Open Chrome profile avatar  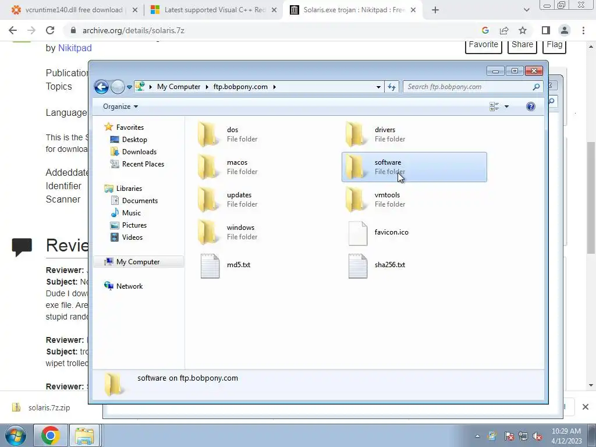tap(565, 30)
